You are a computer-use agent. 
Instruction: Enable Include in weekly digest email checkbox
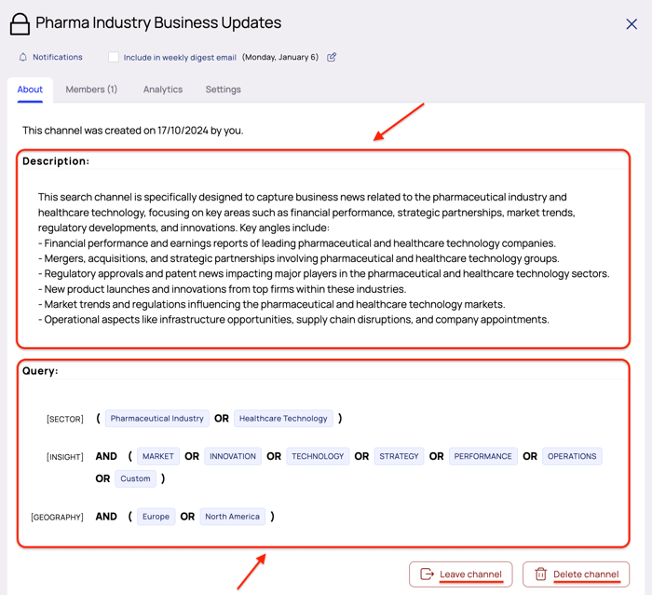coord(114,57)
